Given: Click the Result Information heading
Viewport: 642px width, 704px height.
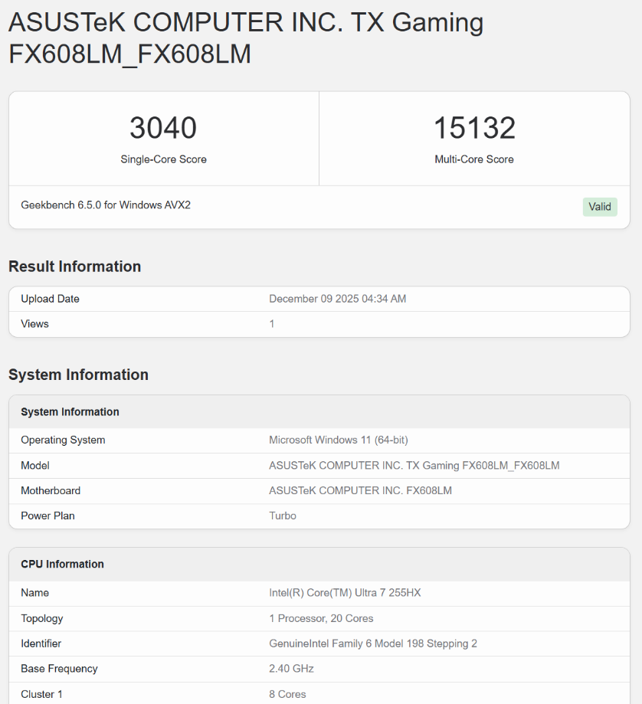Looking at the screenshot, I should [x=75, y=267].
